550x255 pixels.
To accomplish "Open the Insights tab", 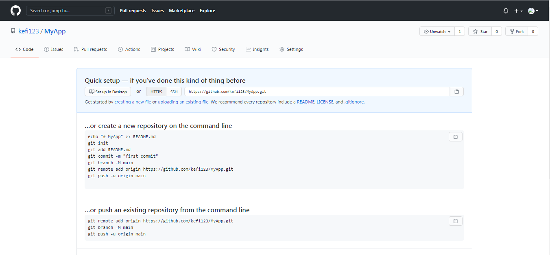I will point(257,49).
